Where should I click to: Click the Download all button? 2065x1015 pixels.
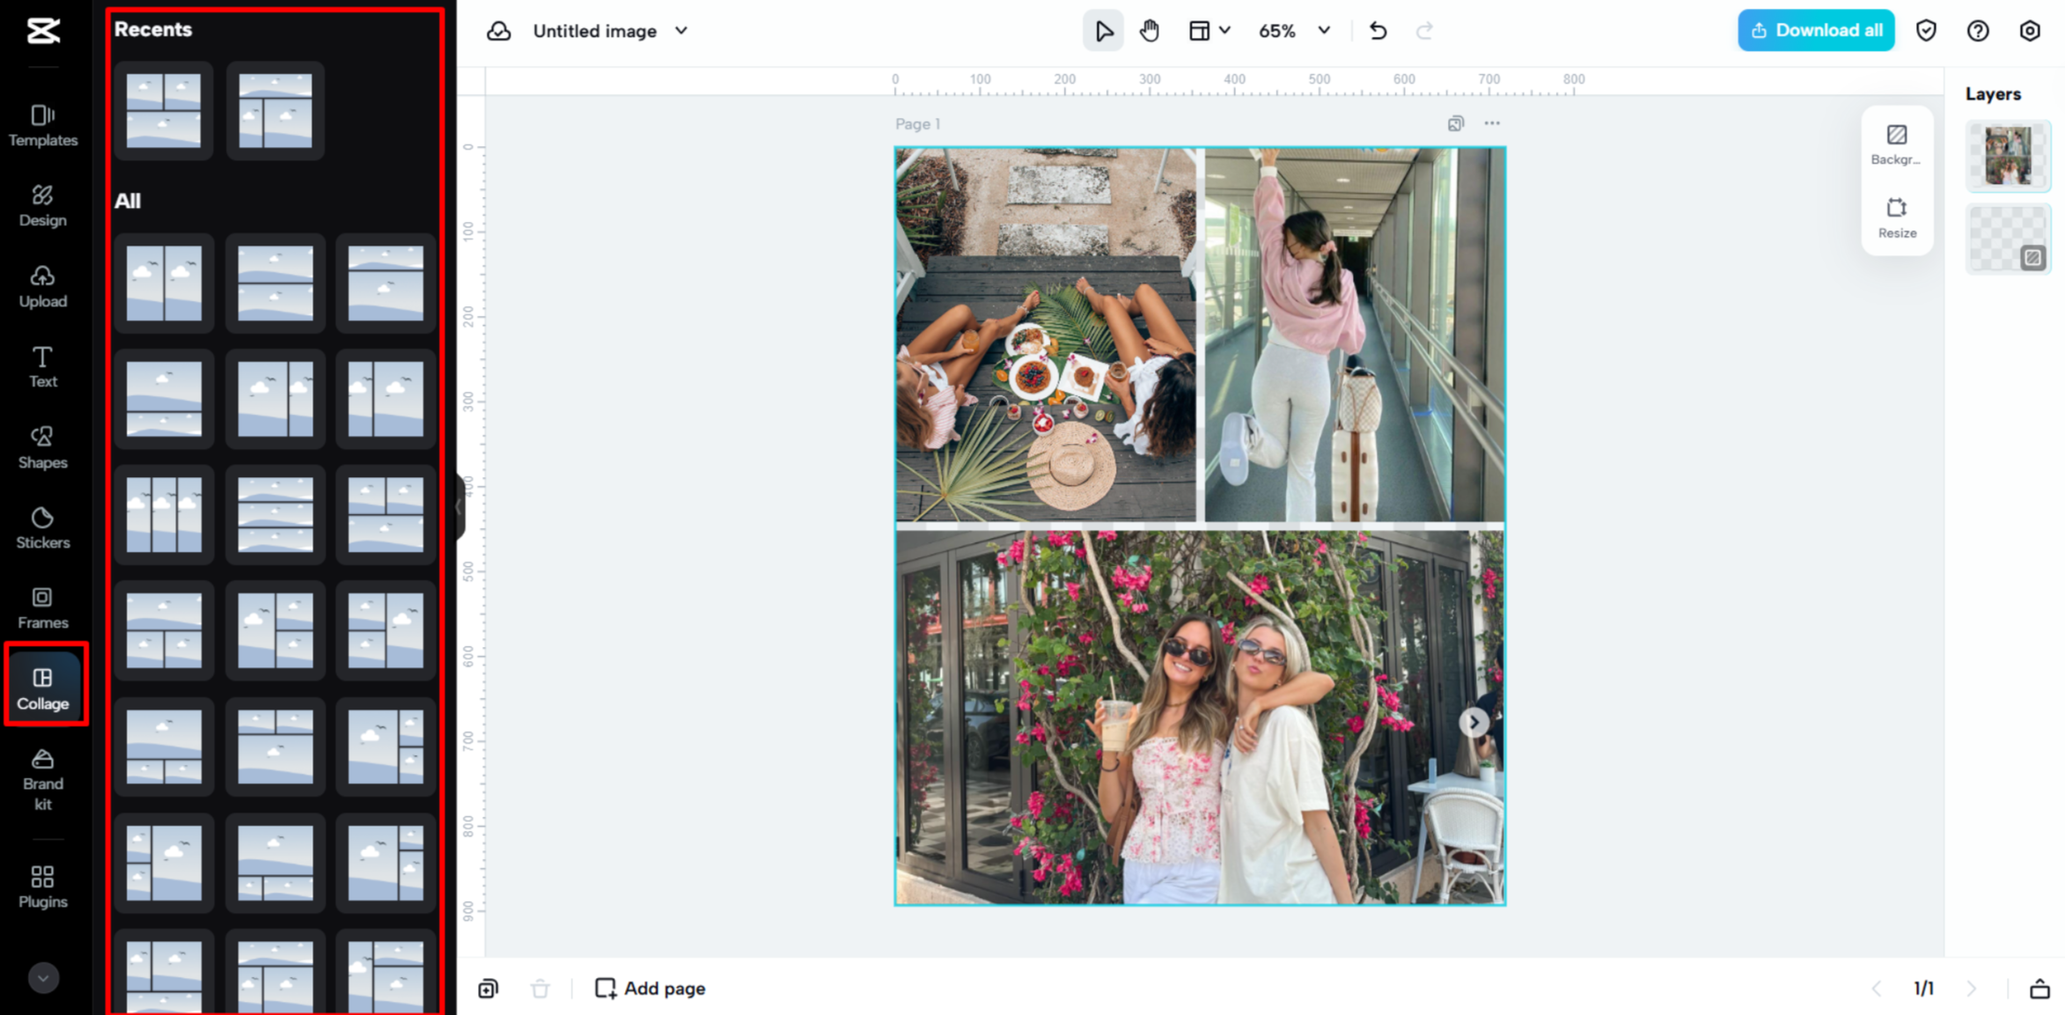[1815, 30]
